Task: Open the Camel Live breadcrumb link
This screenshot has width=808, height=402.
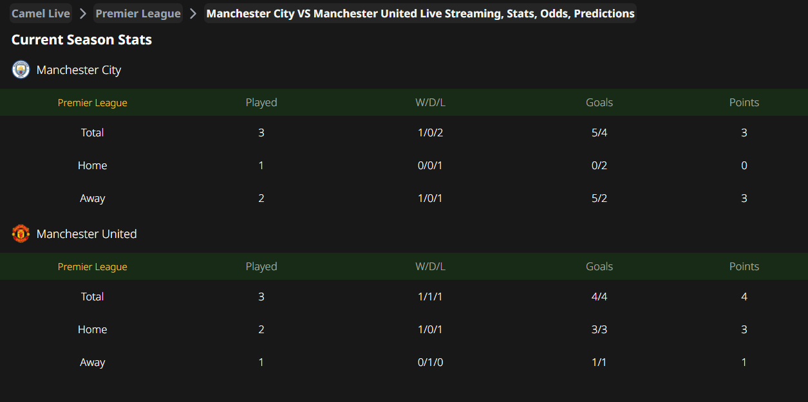Action: point(41,14)
